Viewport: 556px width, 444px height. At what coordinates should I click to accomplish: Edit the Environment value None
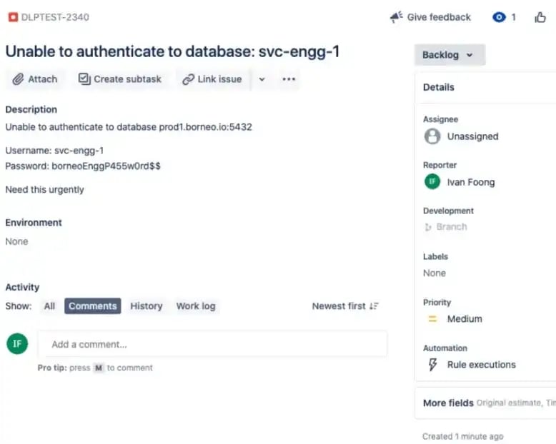pyautogui.click(x=16, y=241)
